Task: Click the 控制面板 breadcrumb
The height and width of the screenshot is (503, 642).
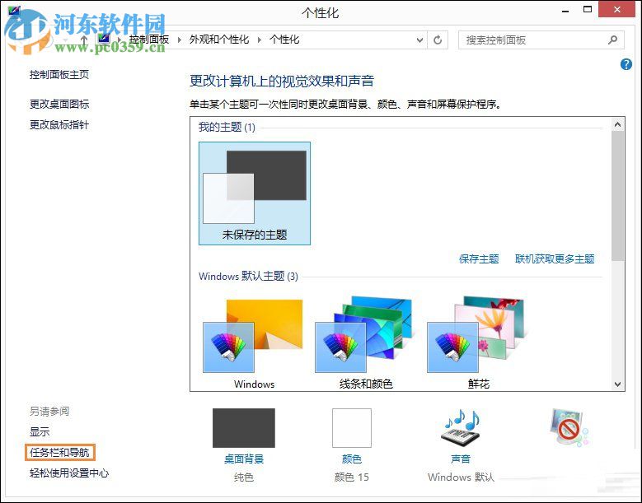Action: [x=149, y=40]
